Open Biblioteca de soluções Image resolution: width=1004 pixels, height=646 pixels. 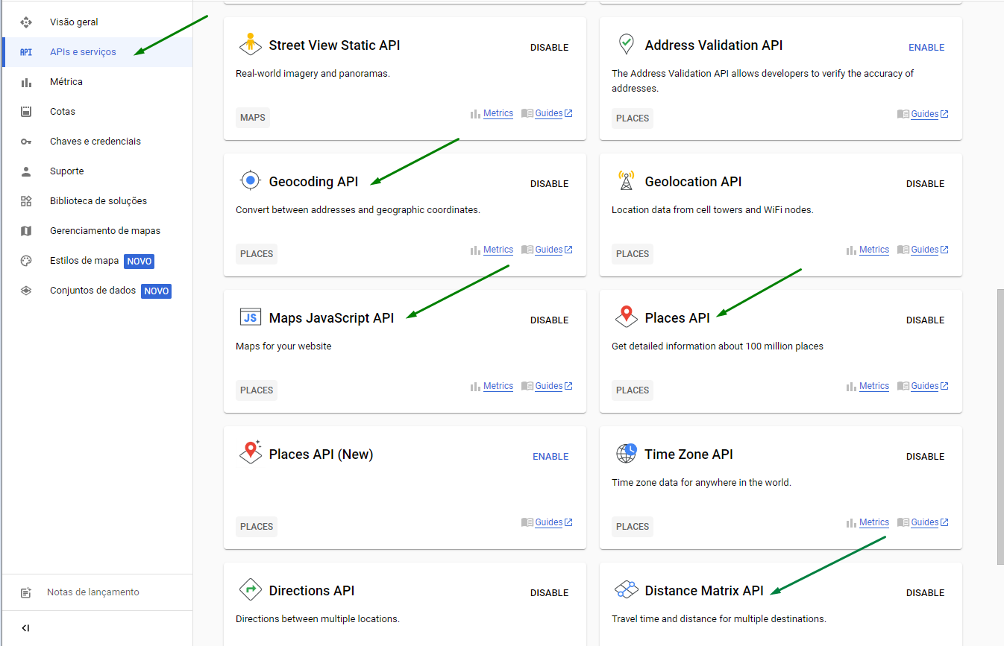(98, 201)
